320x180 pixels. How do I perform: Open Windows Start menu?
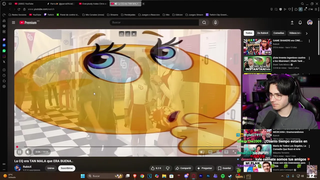point(83,176)
